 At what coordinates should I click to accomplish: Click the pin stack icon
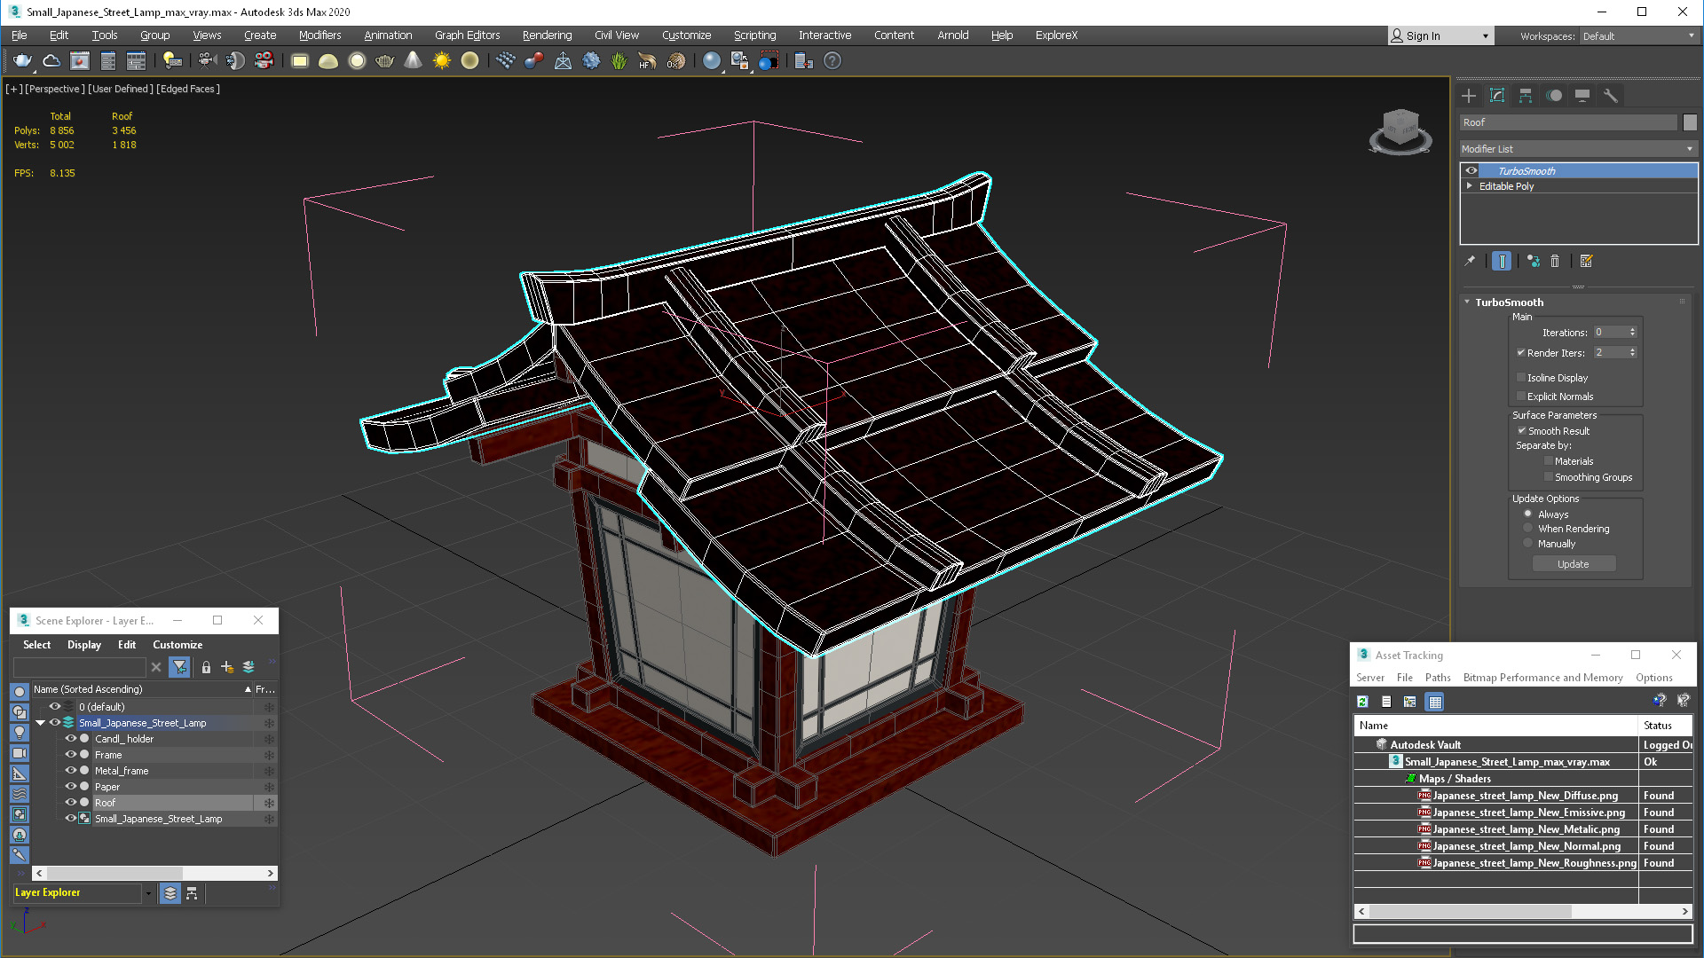[1470, 261]
